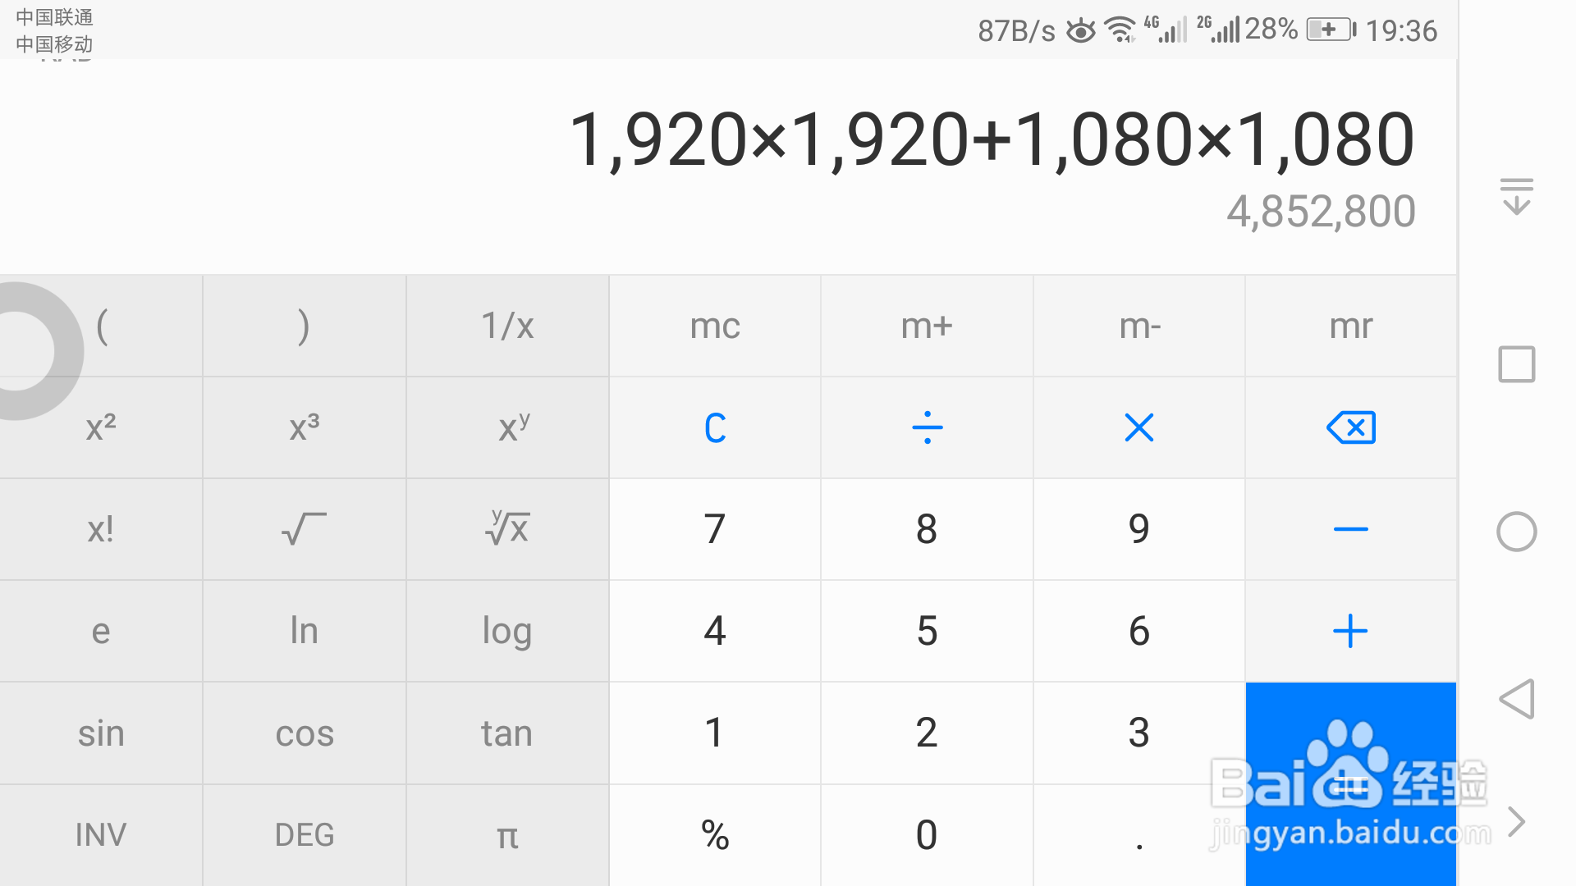Tap the square root key

[304, 529]
